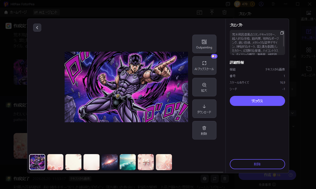The image size is (316, 189).
Task: Click the upload arrow icon in toolbar
Action: [x=212, y=12]
